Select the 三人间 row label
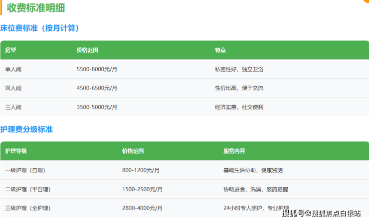The height and width of the screenshot is (221, 369). coord(13,107)
